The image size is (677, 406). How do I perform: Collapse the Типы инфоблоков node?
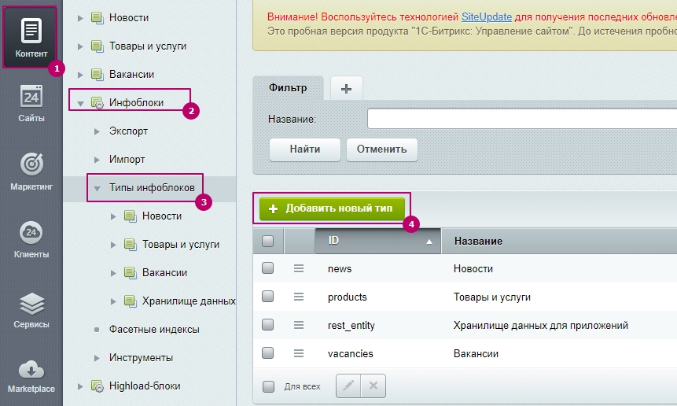click(x=97, y=188)
